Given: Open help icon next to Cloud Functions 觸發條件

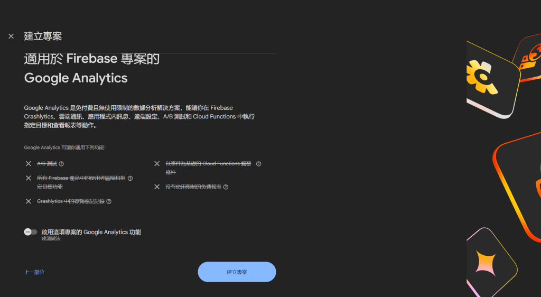Looking at the screenshot, I should click(258, 164).
